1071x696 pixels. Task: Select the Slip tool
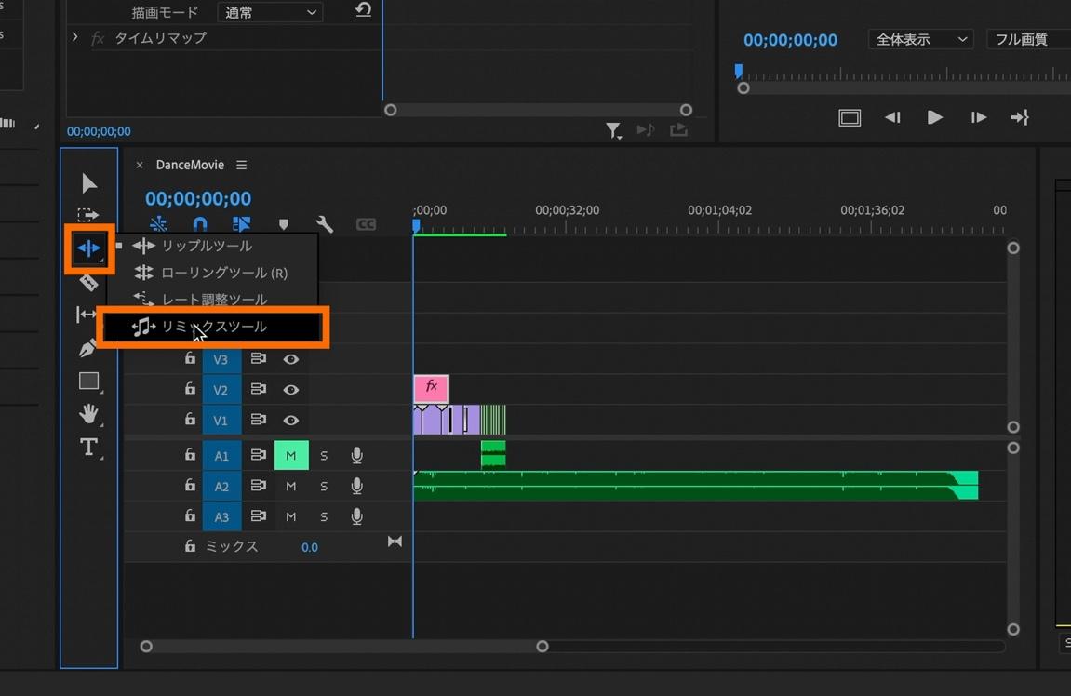tap(87, 315)
